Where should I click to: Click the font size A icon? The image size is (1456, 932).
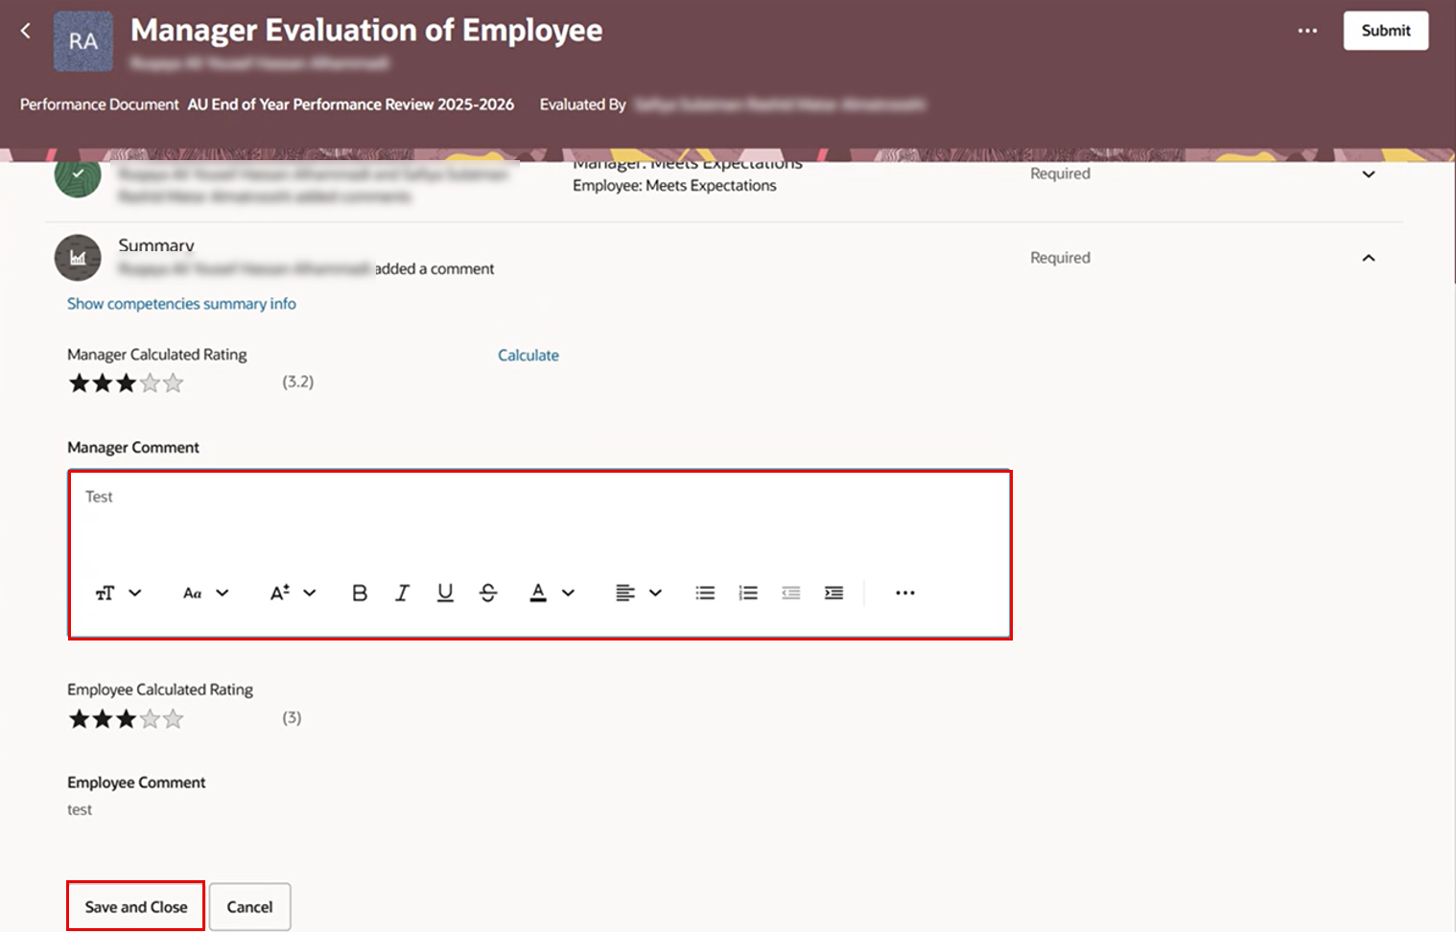click(x=279, y=594)
